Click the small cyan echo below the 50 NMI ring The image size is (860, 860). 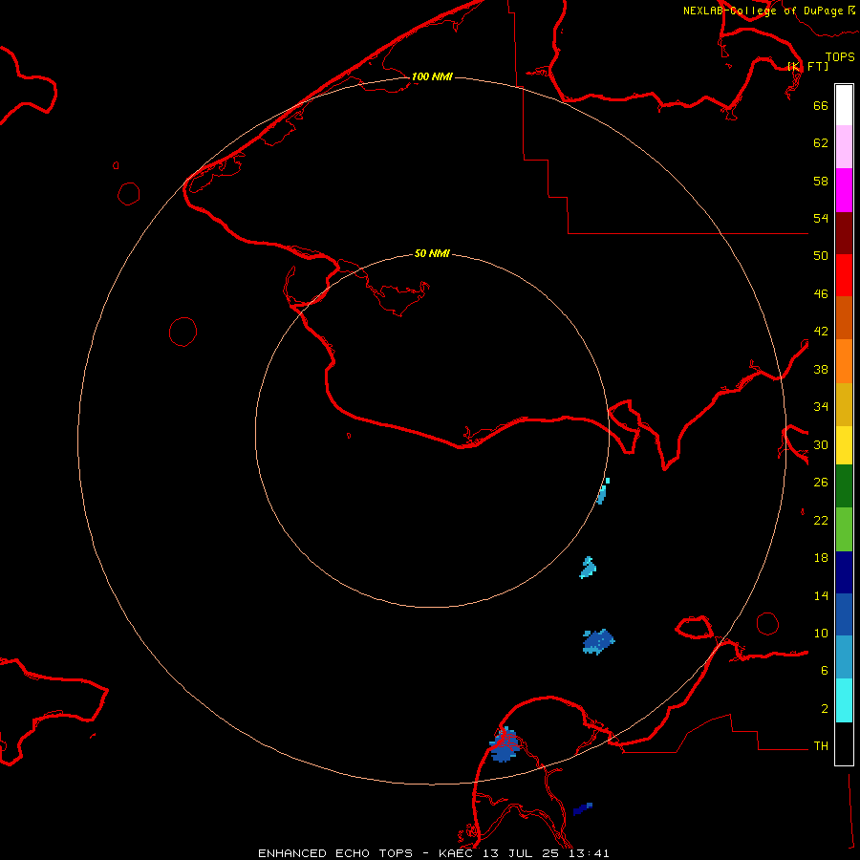[x=588, y=569]
